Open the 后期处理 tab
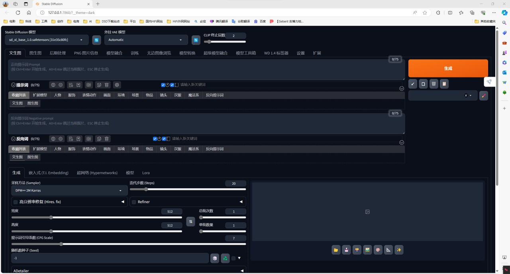 coord(58,53)
